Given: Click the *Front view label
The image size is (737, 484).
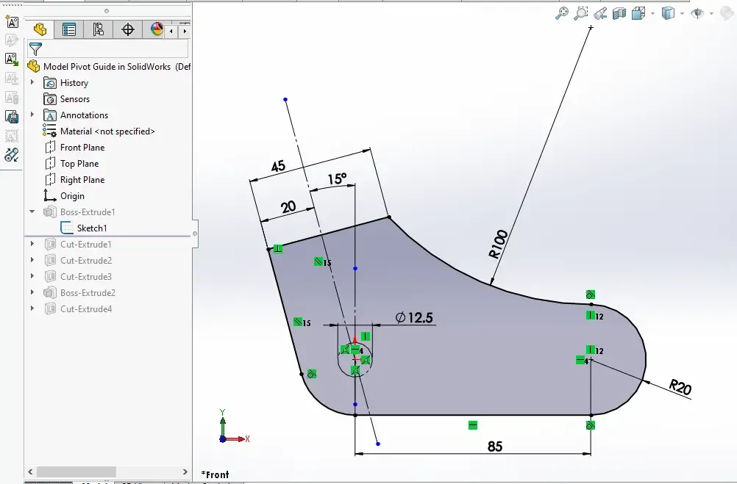Looking at the screenshot, I should pyautogui.click(x=215, y=474).
